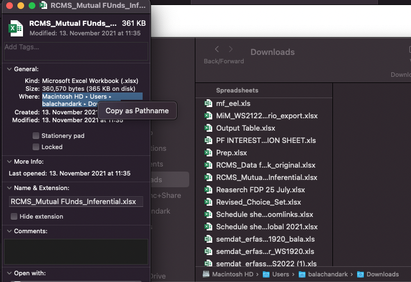The width and height of the screenshot is (411, 282).
Task: Select Output Table.xlsx file name
Action: click(x=245, y=128)
